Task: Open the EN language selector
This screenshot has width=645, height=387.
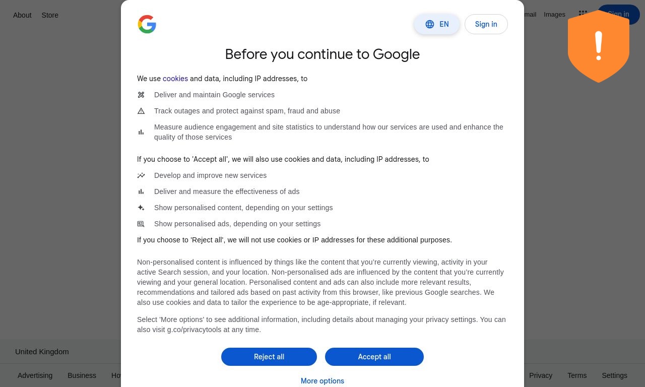Action: point(437,24)
